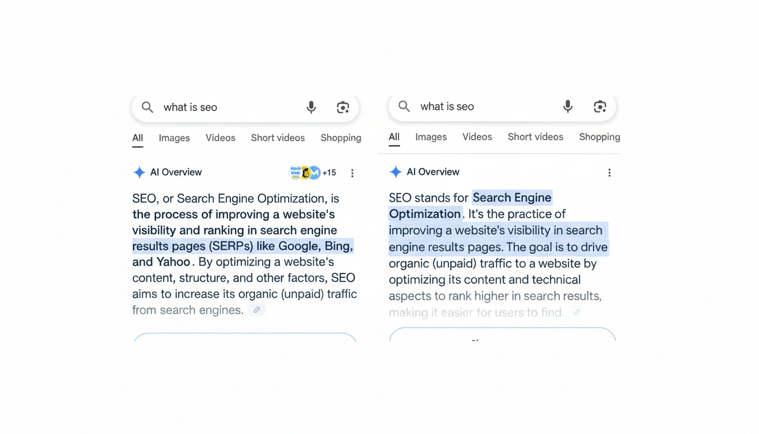This screenshot has height=434, width=759.
Task: Open Google Lens in the right search bar
Action: pos(600,106)
